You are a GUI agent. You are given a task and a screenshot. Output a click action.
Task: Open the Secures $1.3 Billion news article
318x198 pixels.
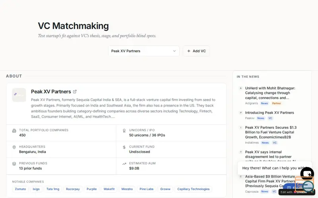click(271, 132)
